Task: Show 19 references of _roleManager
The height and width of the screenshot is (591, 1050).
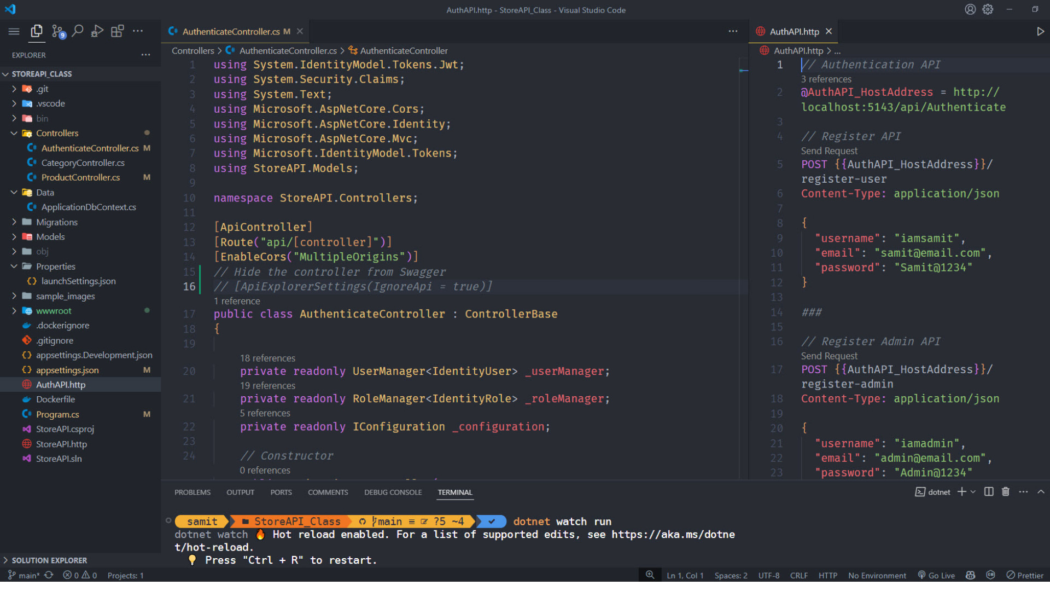Action: click(267, 385)
